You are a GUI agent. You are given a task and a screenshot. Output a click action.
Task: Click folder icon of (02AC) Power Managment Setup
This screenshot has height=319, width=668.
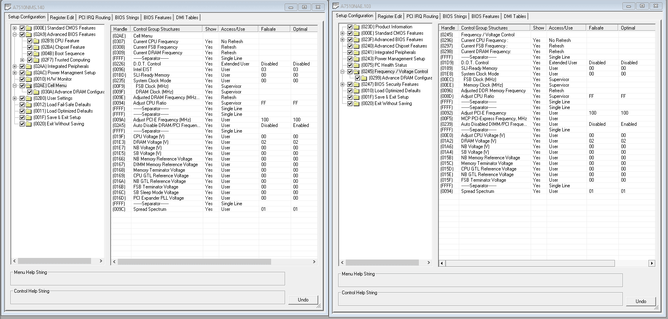29,73
